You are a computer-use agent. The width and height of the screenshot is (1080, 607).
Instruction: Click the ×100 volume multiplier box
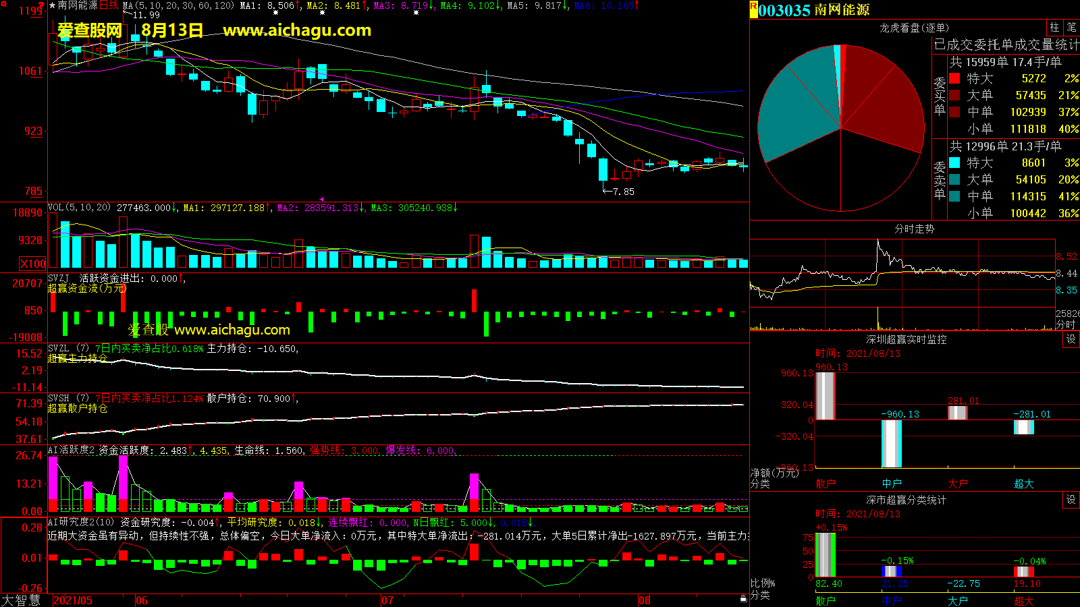33,264
